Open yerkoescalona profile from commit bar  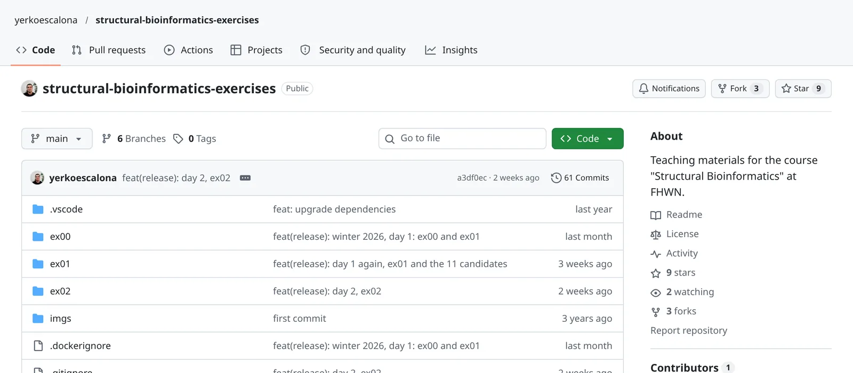pos(83,178)
